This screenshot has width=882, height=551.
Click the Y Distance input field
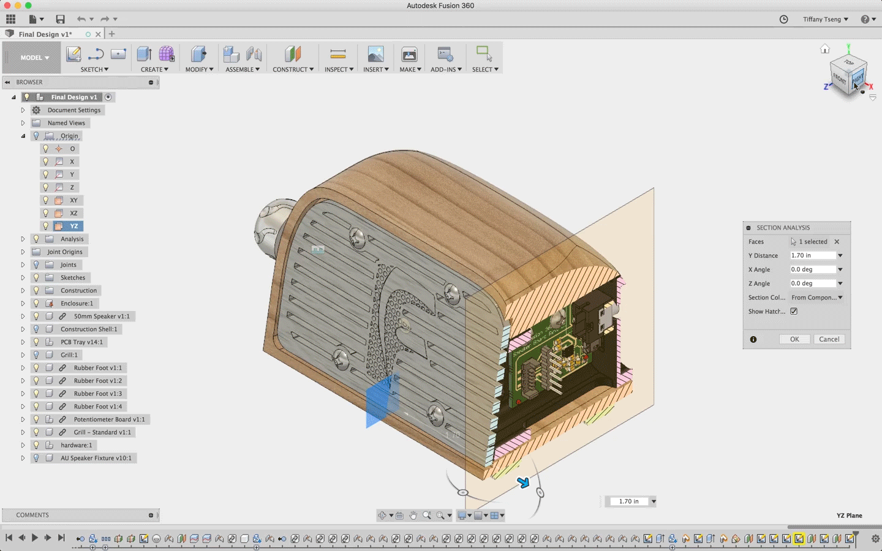(812, 256)
